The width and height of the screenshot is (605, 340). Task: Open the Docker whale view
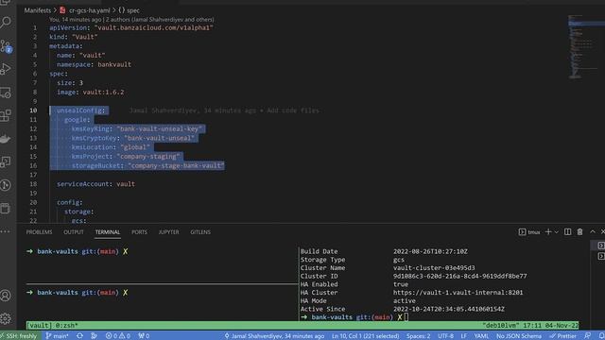(7, 139)
